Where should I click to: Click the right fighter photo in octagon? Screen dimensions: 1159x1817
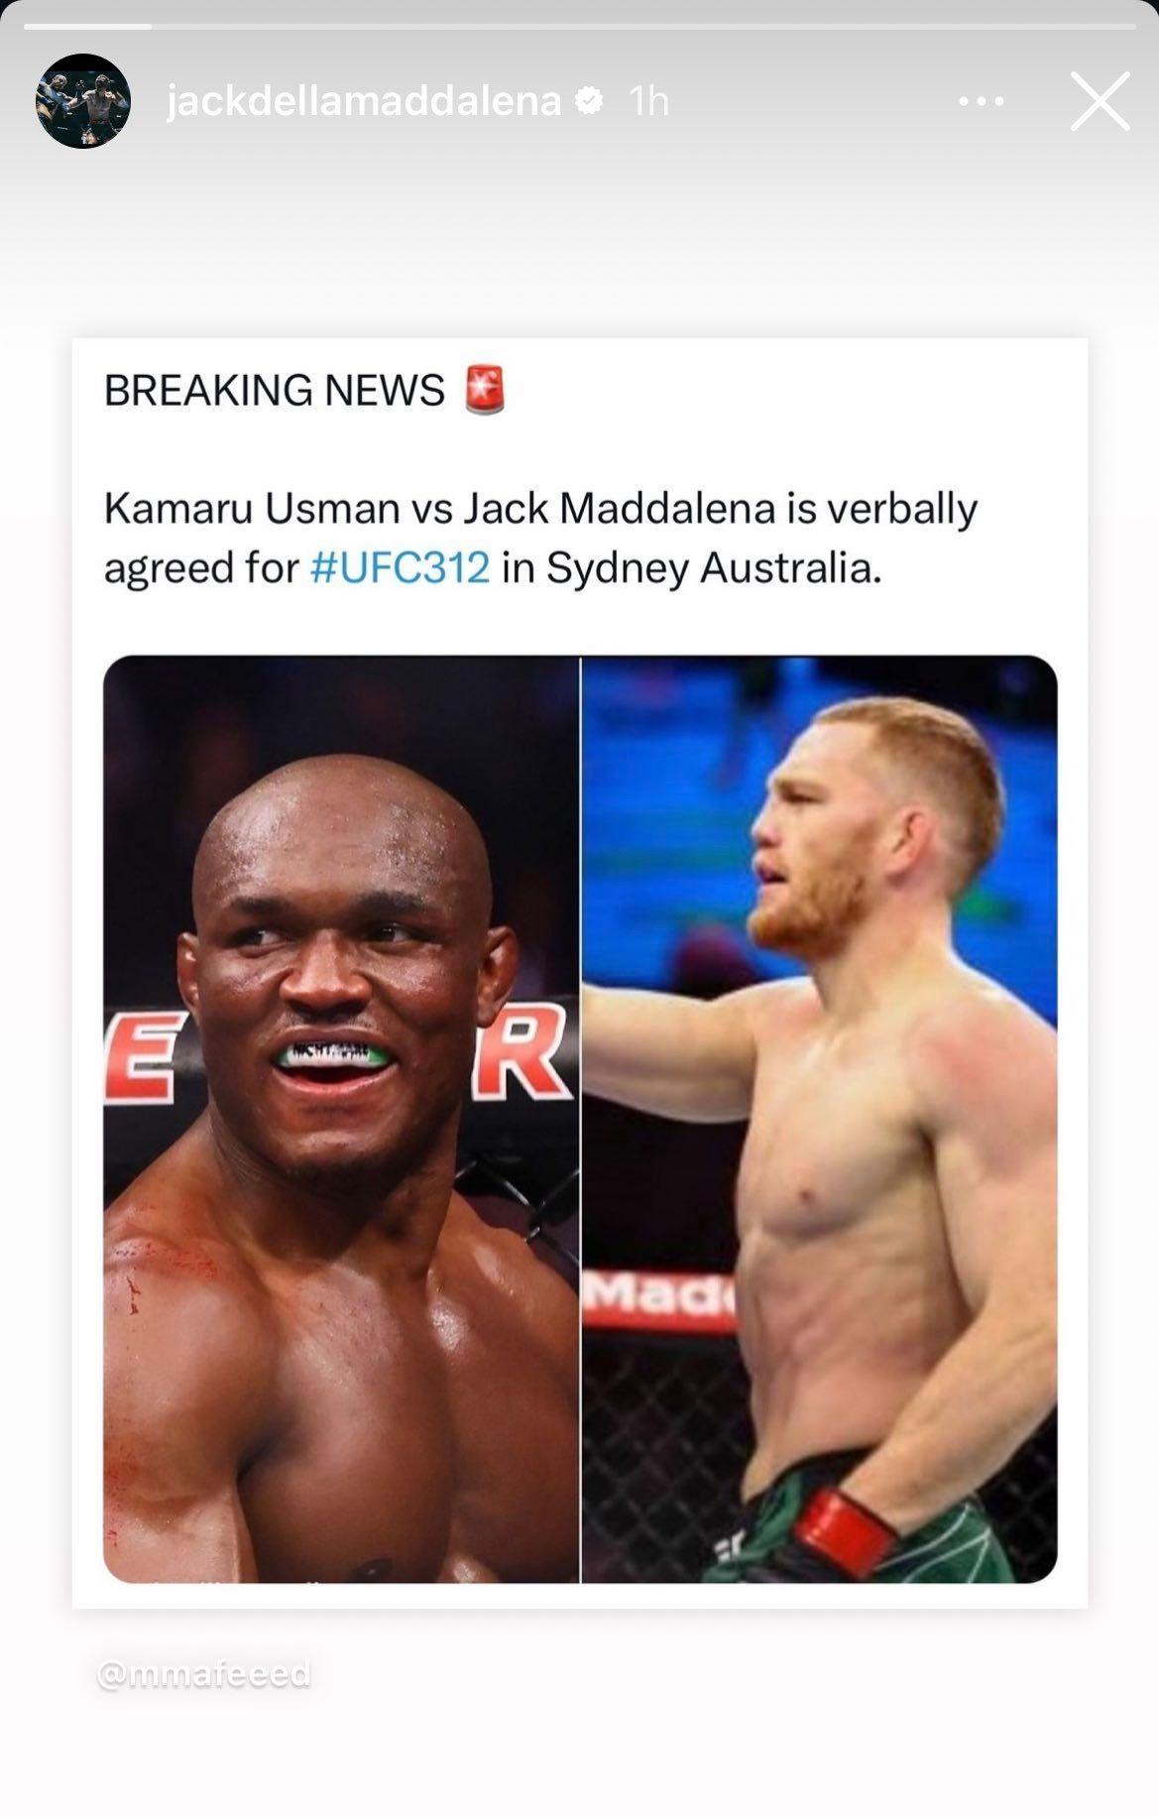click(x=820, y=1119)
